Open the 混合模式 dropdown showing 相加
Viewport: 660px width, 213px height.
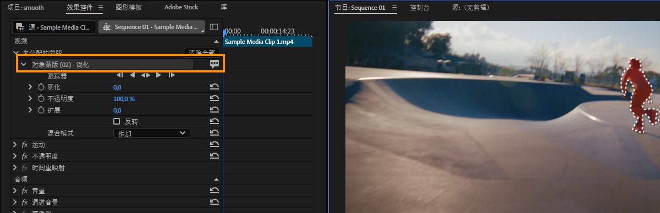pyautogui.click(x=151, y=133)
